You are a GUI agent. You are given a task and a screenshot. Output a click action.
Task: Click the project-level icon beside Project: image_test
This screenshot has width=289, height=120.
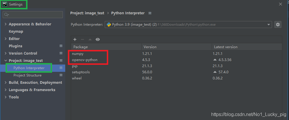pos(61,60)
